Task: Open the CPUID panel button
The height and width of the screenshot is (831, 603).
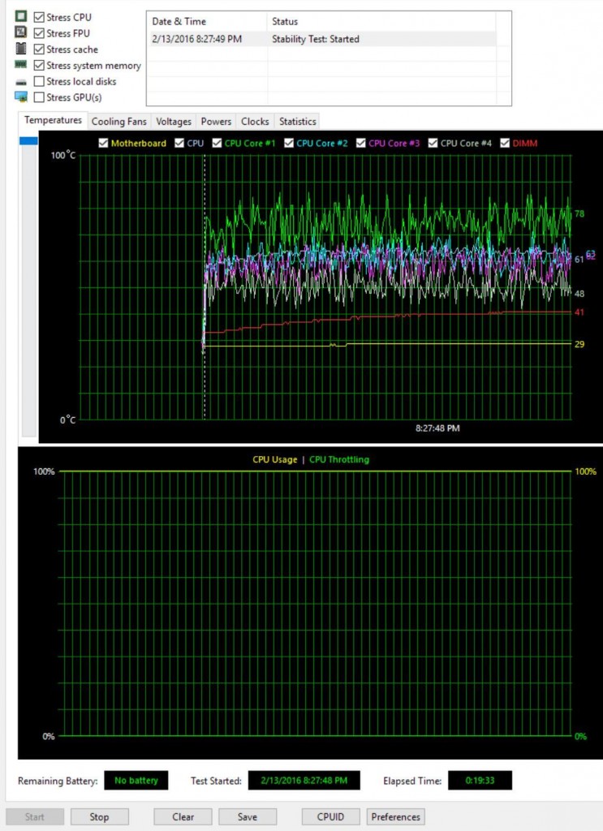Action: 330,816
